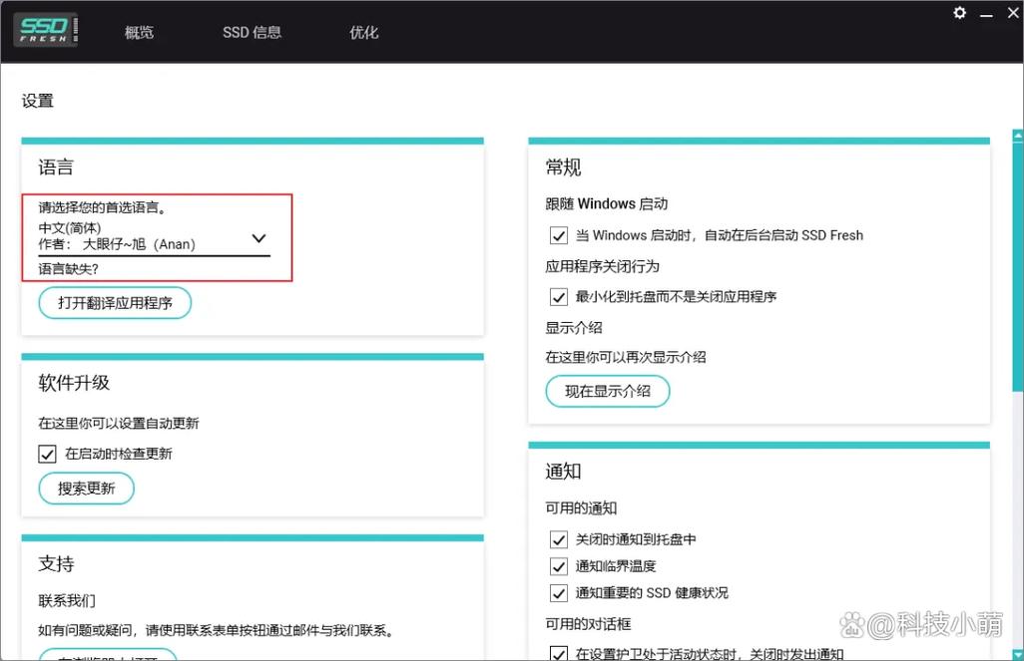Toggle 在启动时检查更新 checkbox
This screenshot has width=1024, height=661.
point(47,454)
